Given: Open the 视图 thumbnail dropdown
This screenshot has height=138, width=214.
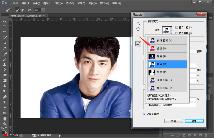Looking at the screenshot, I should click(x=171, y=30).
